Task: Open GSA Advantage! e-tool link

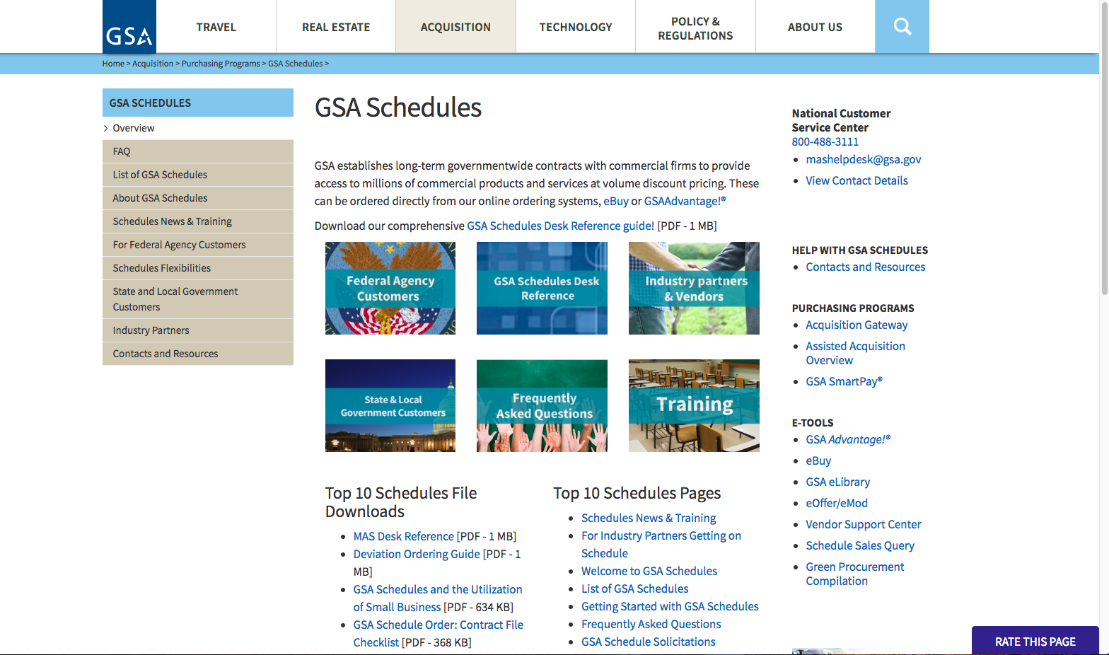Action: [849, 440]
